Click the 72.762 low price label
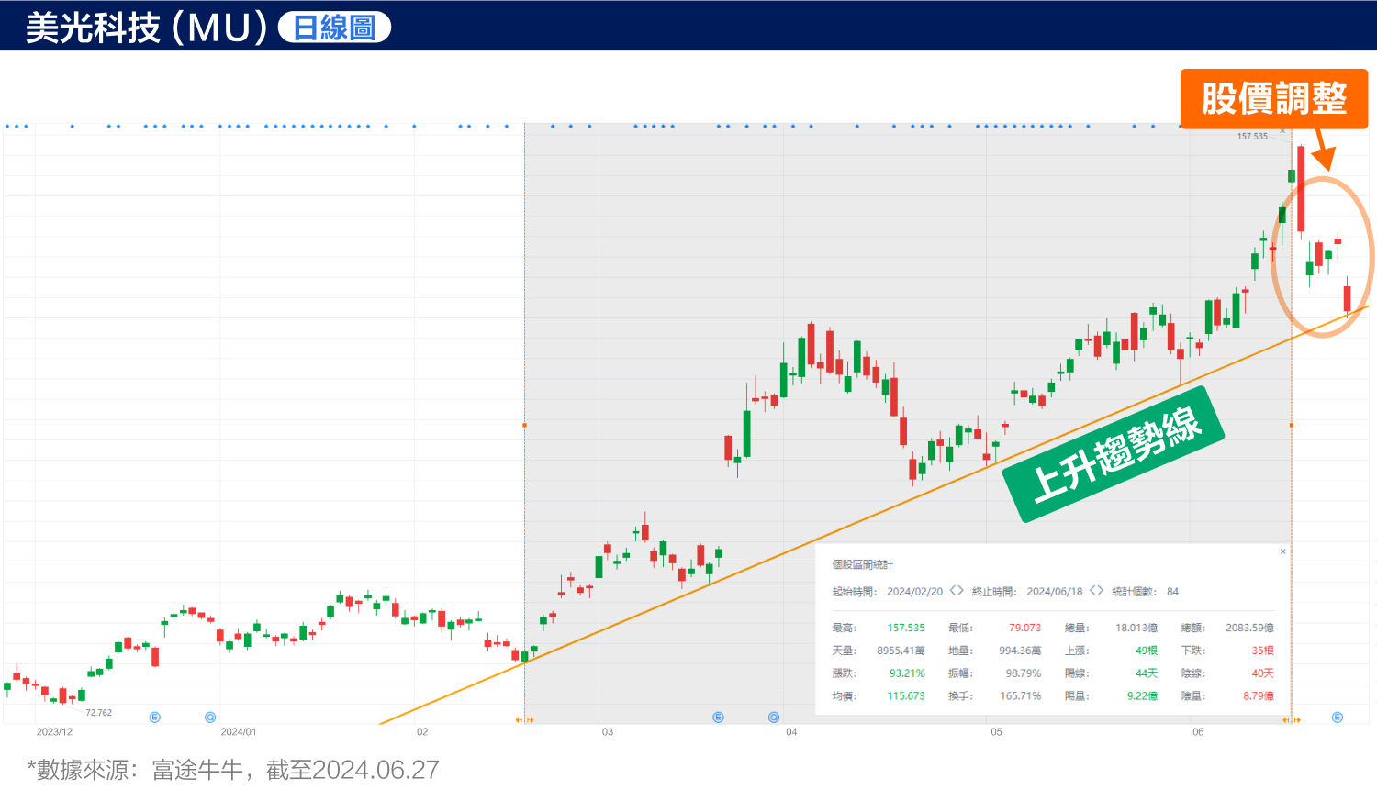1377x801 pixels. [x=101, y=711]
